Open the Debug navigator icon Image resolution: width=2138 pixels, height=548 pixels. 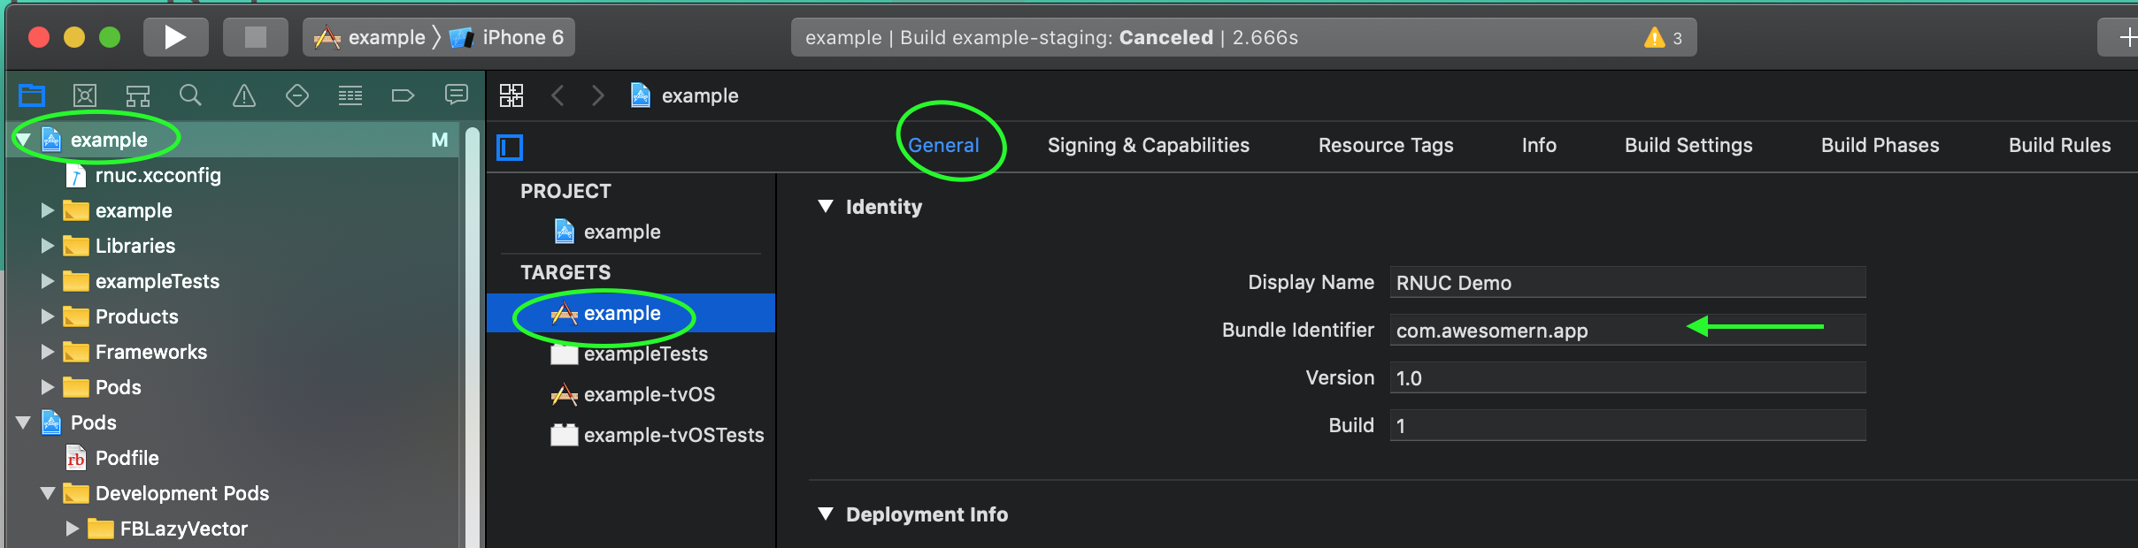coord(350,95)
